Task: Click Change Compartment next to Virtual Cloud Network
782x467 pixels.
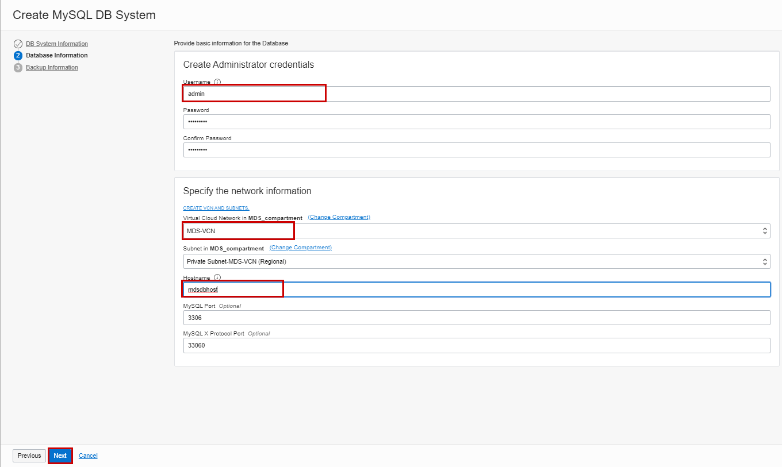Action: (x=339, y=217)
